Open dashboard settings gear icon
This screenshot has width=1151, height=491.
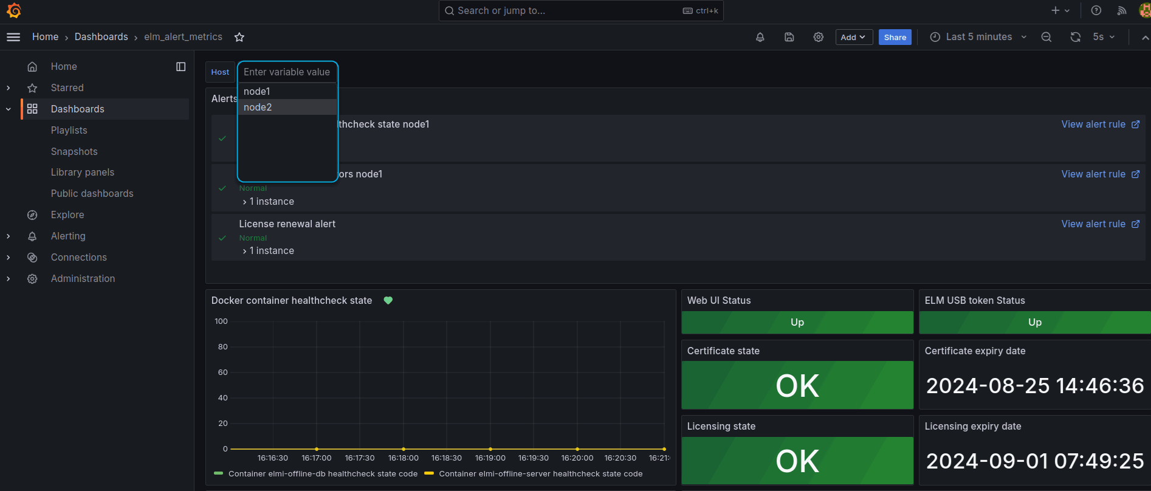[x=819, y=37]
